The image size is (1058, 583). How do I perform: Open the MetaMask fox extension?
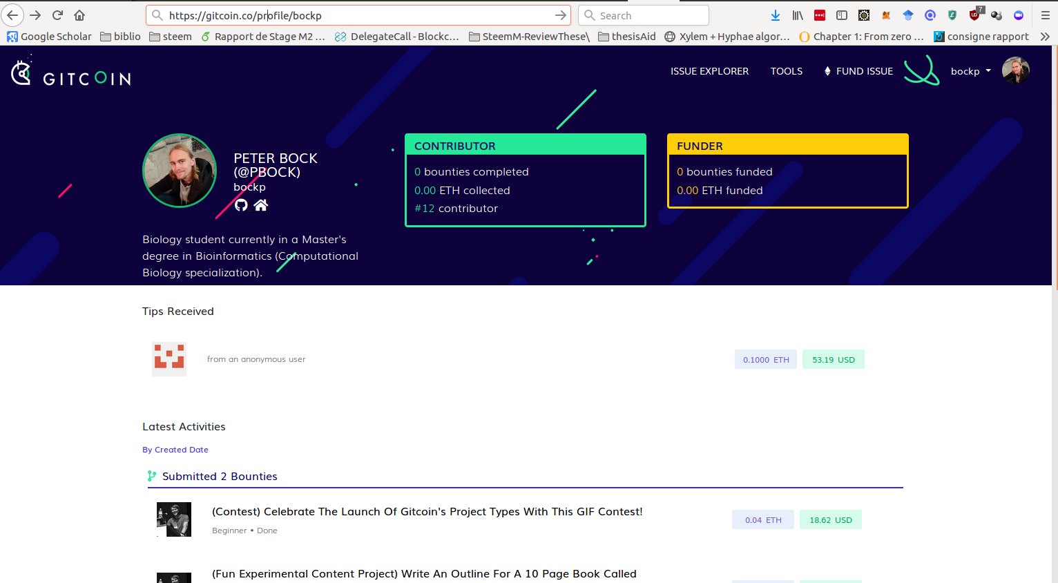pyautogui.click(x=886, y=15)
